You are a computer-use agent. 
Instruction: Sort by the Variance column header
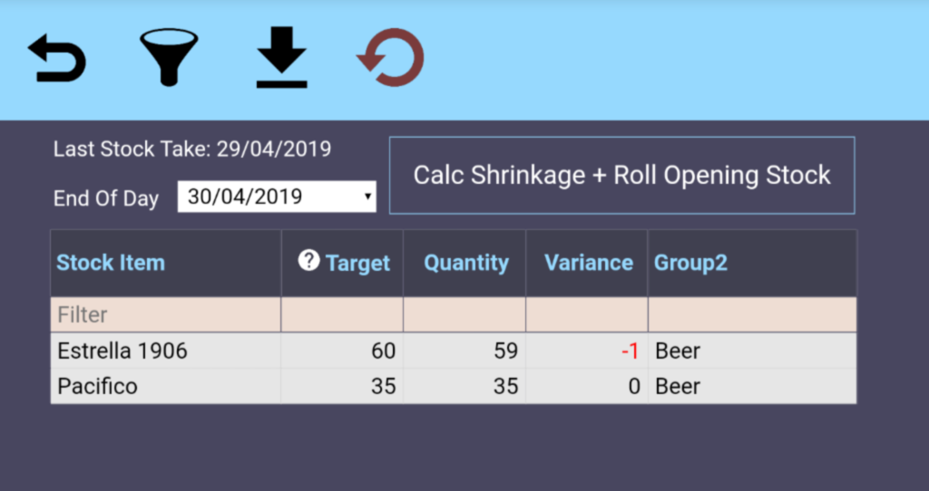[x=588, y=263]
